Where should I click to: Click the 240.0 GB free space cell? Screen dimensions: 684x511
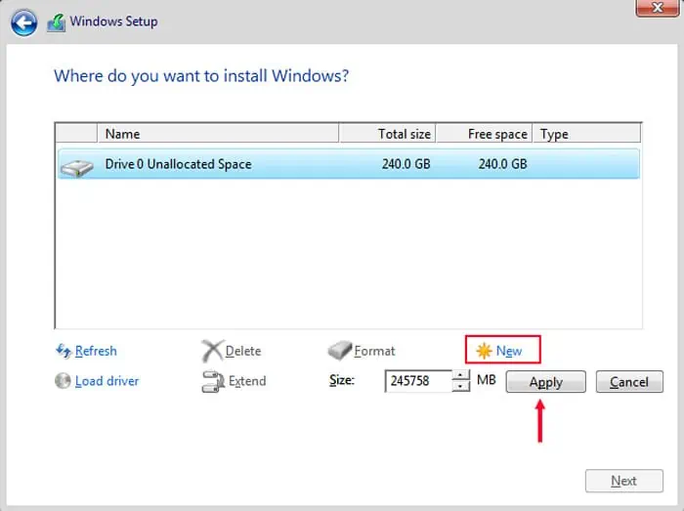click(502, 164)
